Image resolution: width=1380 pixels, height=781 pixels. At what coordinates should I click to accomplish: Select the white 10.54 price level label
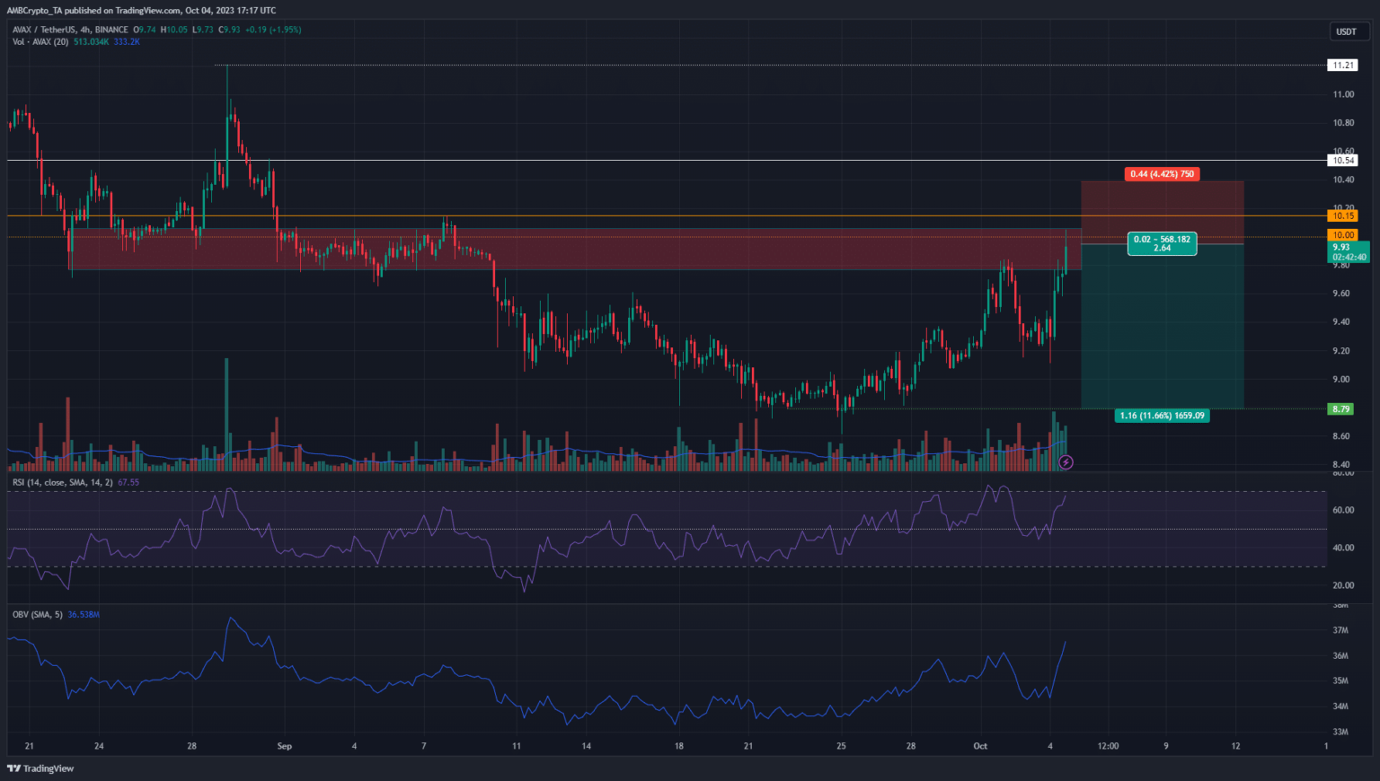click(1343, 161)
